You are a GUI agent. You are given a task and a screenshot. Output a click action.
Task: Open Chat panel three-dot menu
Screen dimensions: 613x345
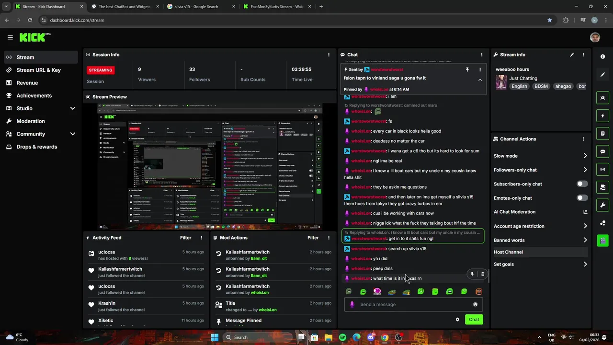[x=482, y=55]
